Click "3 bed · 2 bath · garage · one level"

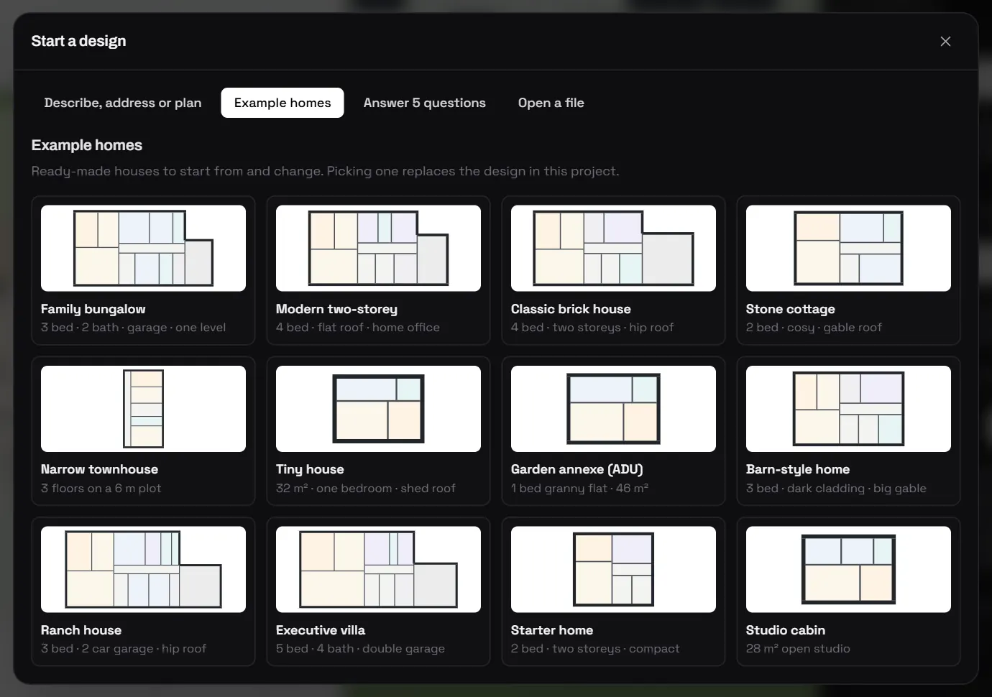tap(133, 328)
